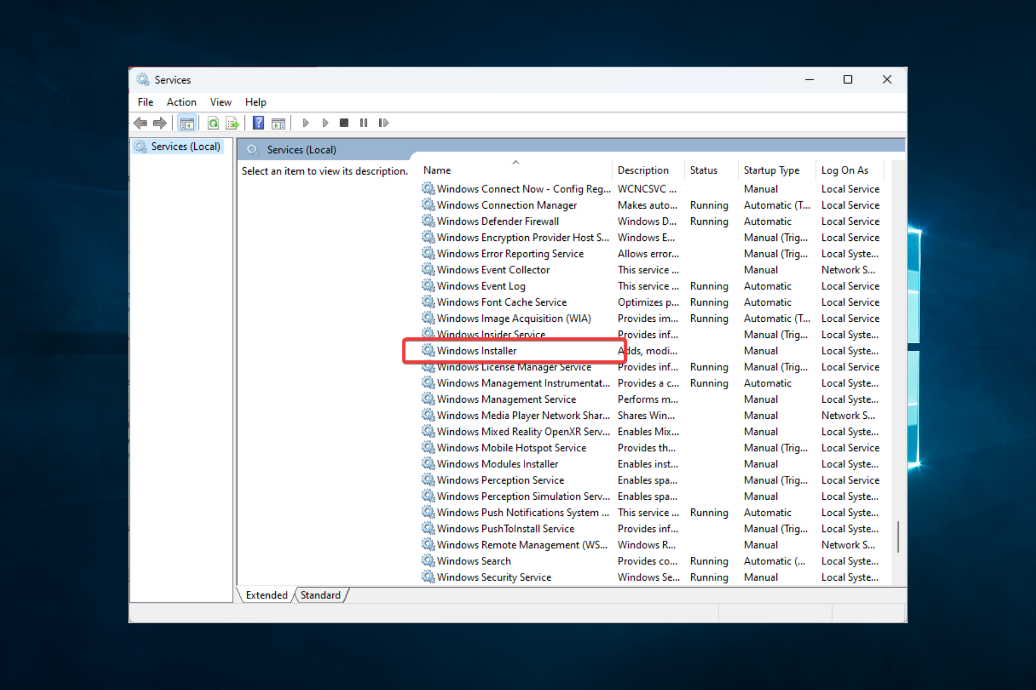Click the Services app icon in title bar
This screenshot has width=1036, height=690.
pyautogui.click(x=142, y=79)
